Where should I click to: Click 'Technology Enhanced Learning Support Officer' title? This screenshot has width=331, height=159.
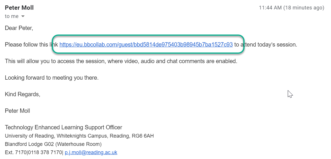pyautogui.click(x=64, y=127)
